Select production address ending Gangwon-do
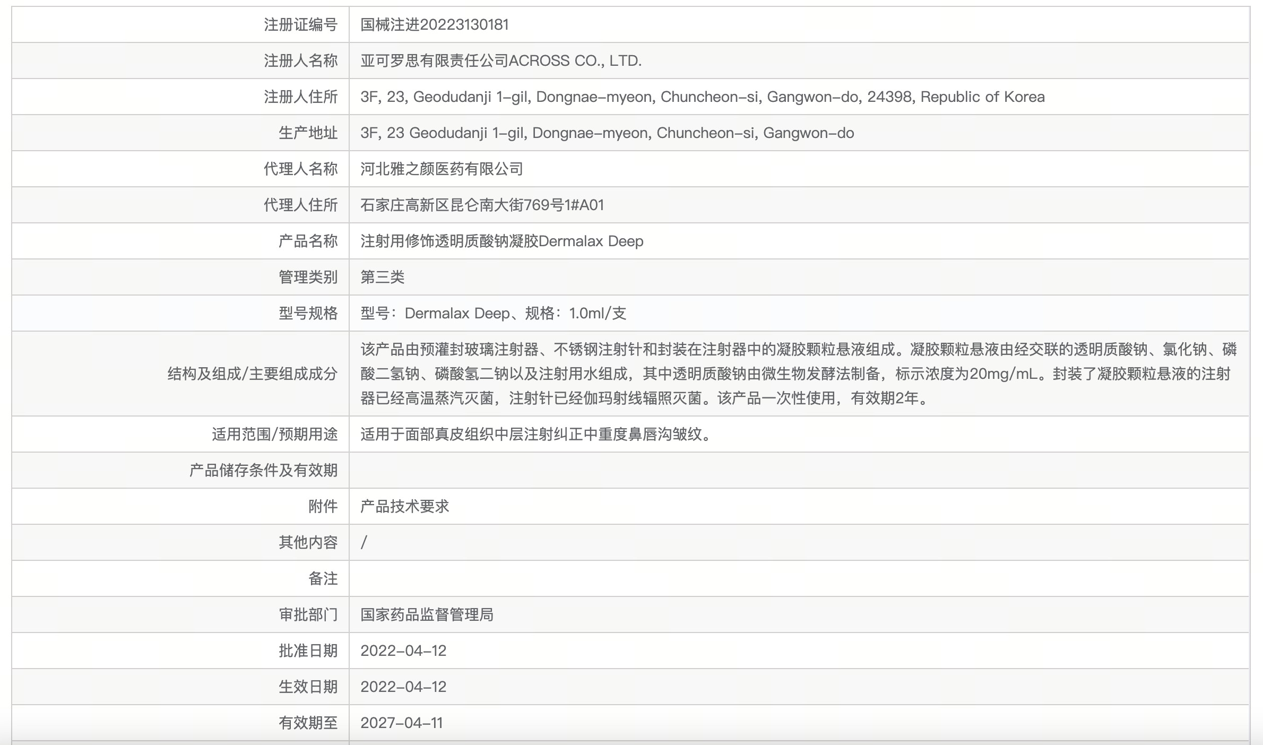The height and width of the screenshot is (745, 1263). tap(607, 133)
